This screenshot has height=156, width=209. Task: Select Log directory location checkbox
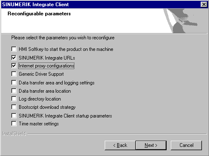pyautogui.click(x=14, y=99)
